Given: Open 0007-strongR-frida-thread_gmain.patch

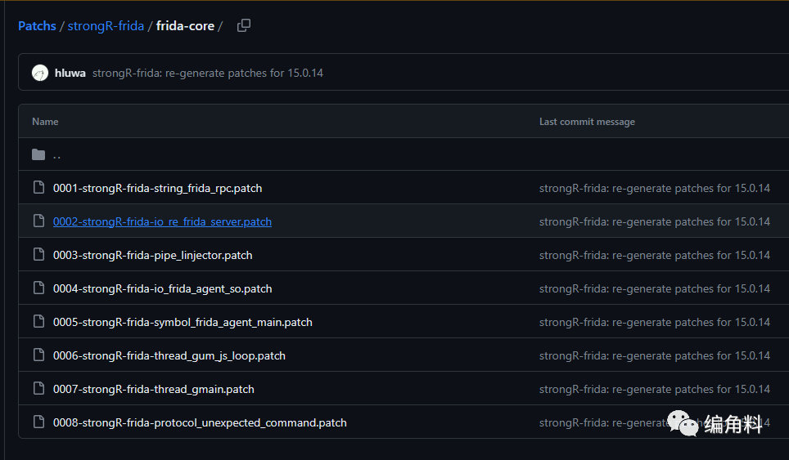Looking at the screenshot, I should tap(154, 389).
